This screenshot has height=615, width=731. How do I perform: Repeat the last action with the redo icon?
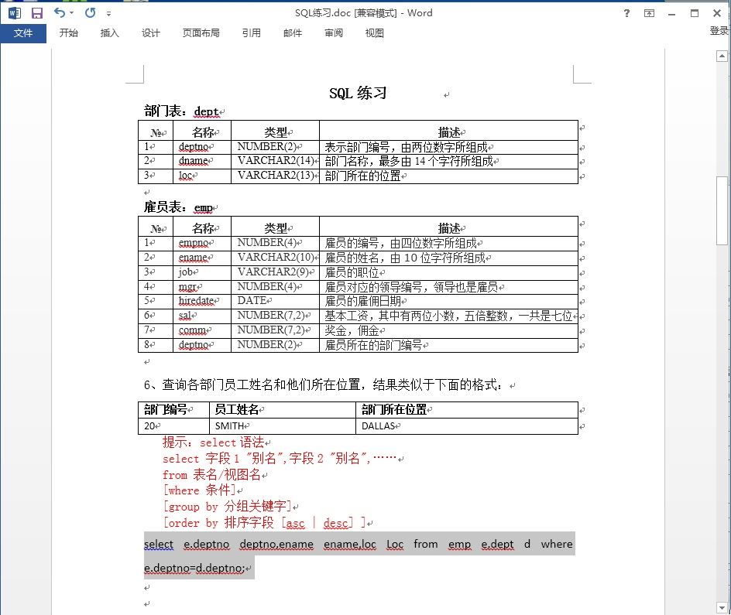point(91,12)
